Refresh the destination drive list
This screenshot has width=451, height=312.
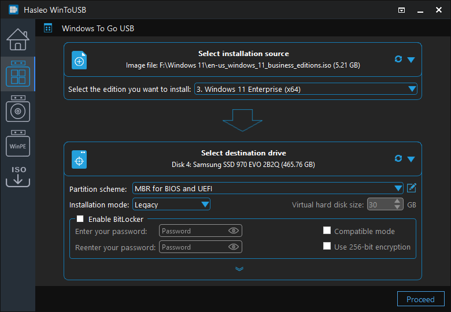398,158
